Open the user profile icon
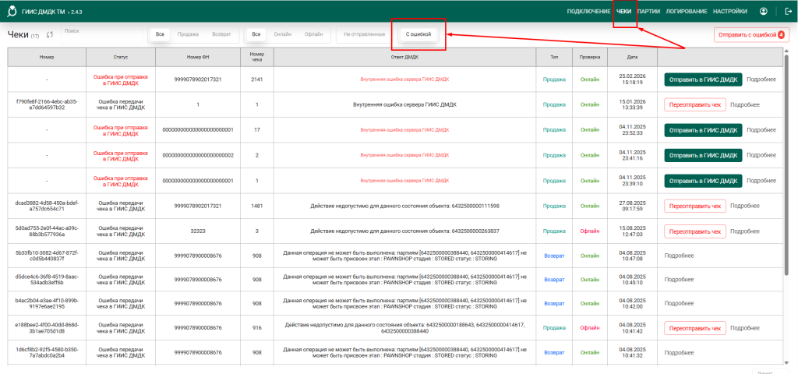The height and width of the screenshot is (374, 798). click(x=763, y=12)
